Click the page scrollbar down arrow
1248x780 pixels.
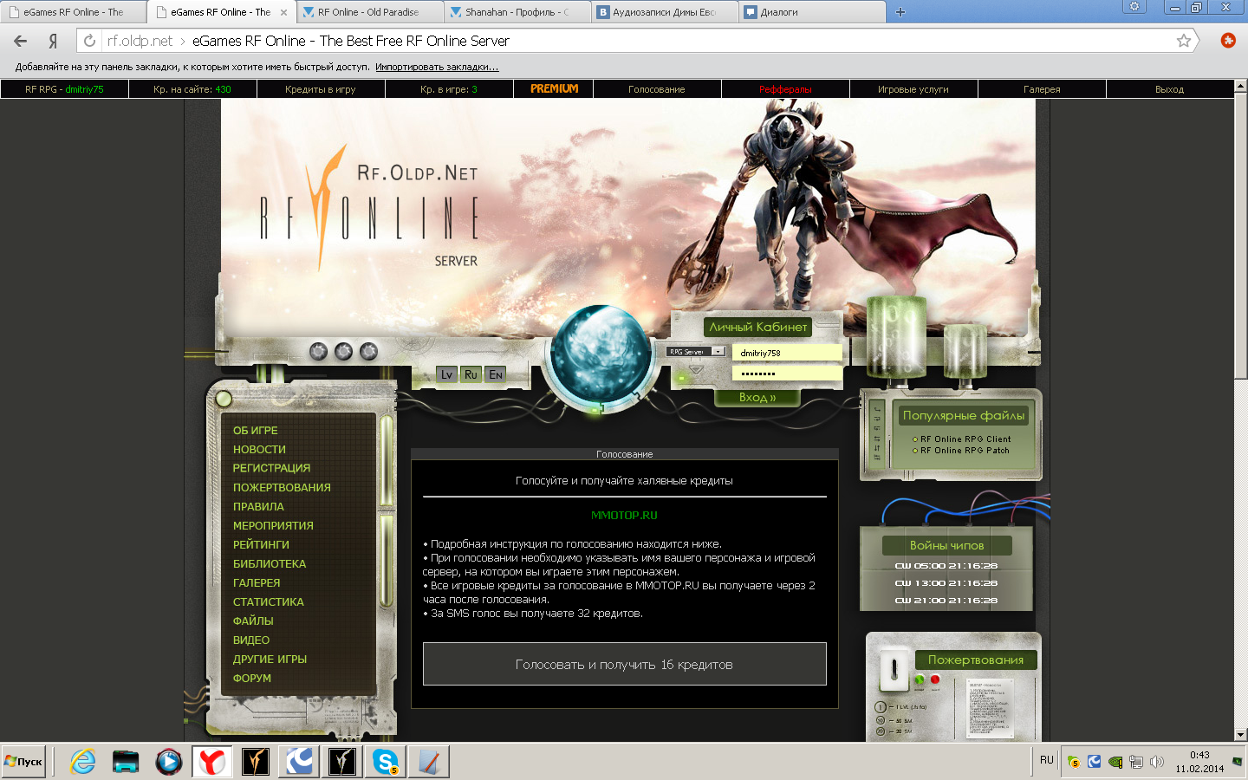pos(1240,735)
